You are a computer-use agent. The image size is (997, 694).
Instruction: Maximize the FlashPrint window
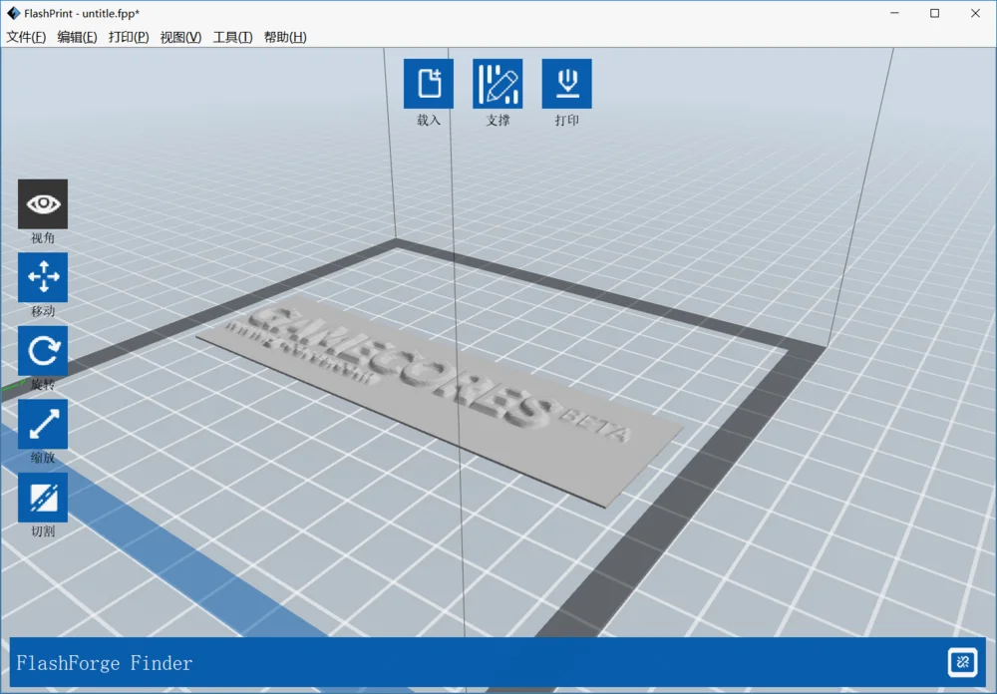(935, 13)
